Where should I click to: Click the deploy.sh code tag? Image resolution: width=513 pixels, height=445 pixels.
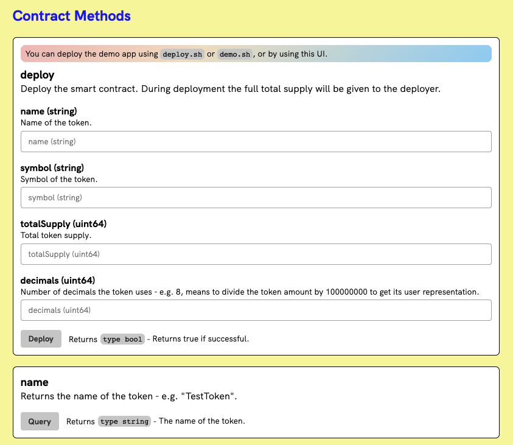coord(181,54)
